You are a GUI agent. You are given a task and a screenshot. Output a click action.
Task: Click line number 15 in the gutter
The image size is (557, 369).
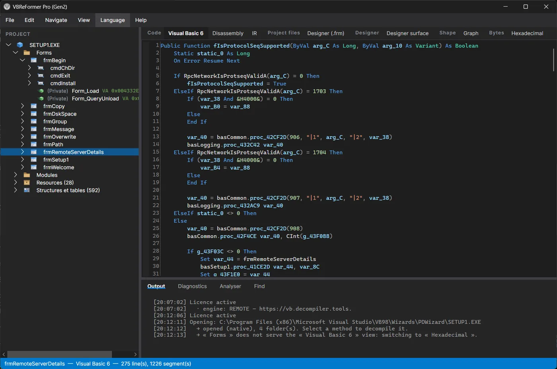(156, 152)
